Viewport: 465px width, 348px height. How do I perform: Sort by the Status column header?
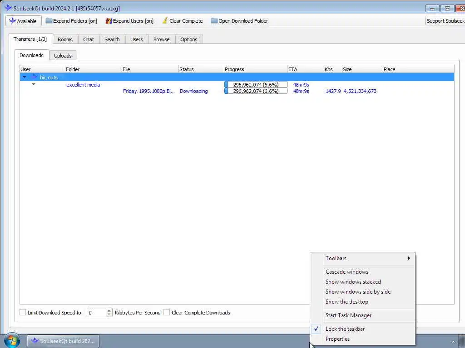pyautogui.click(x=201, y=69)
